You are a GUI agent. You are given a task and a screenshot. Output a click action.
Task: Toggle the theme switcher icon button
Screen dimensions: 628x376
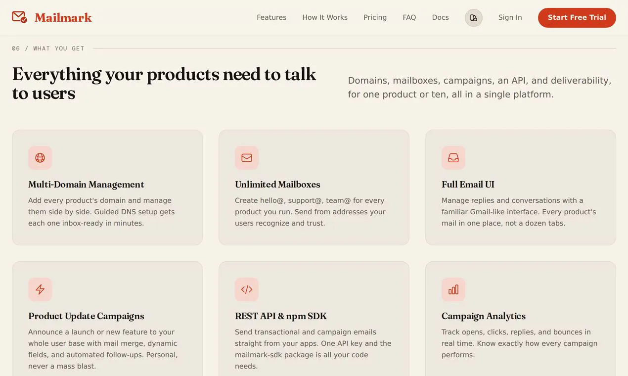(x=474, y=18)
